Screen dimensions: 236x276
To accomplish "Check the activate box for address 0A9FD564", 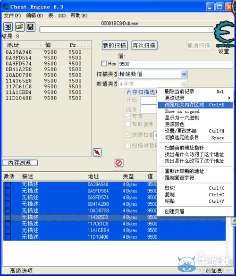I will tap(8, 192).
